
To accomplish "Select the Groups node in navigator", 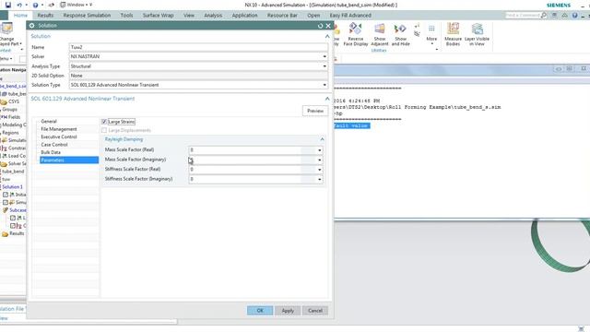I will [x=9, y=110].
